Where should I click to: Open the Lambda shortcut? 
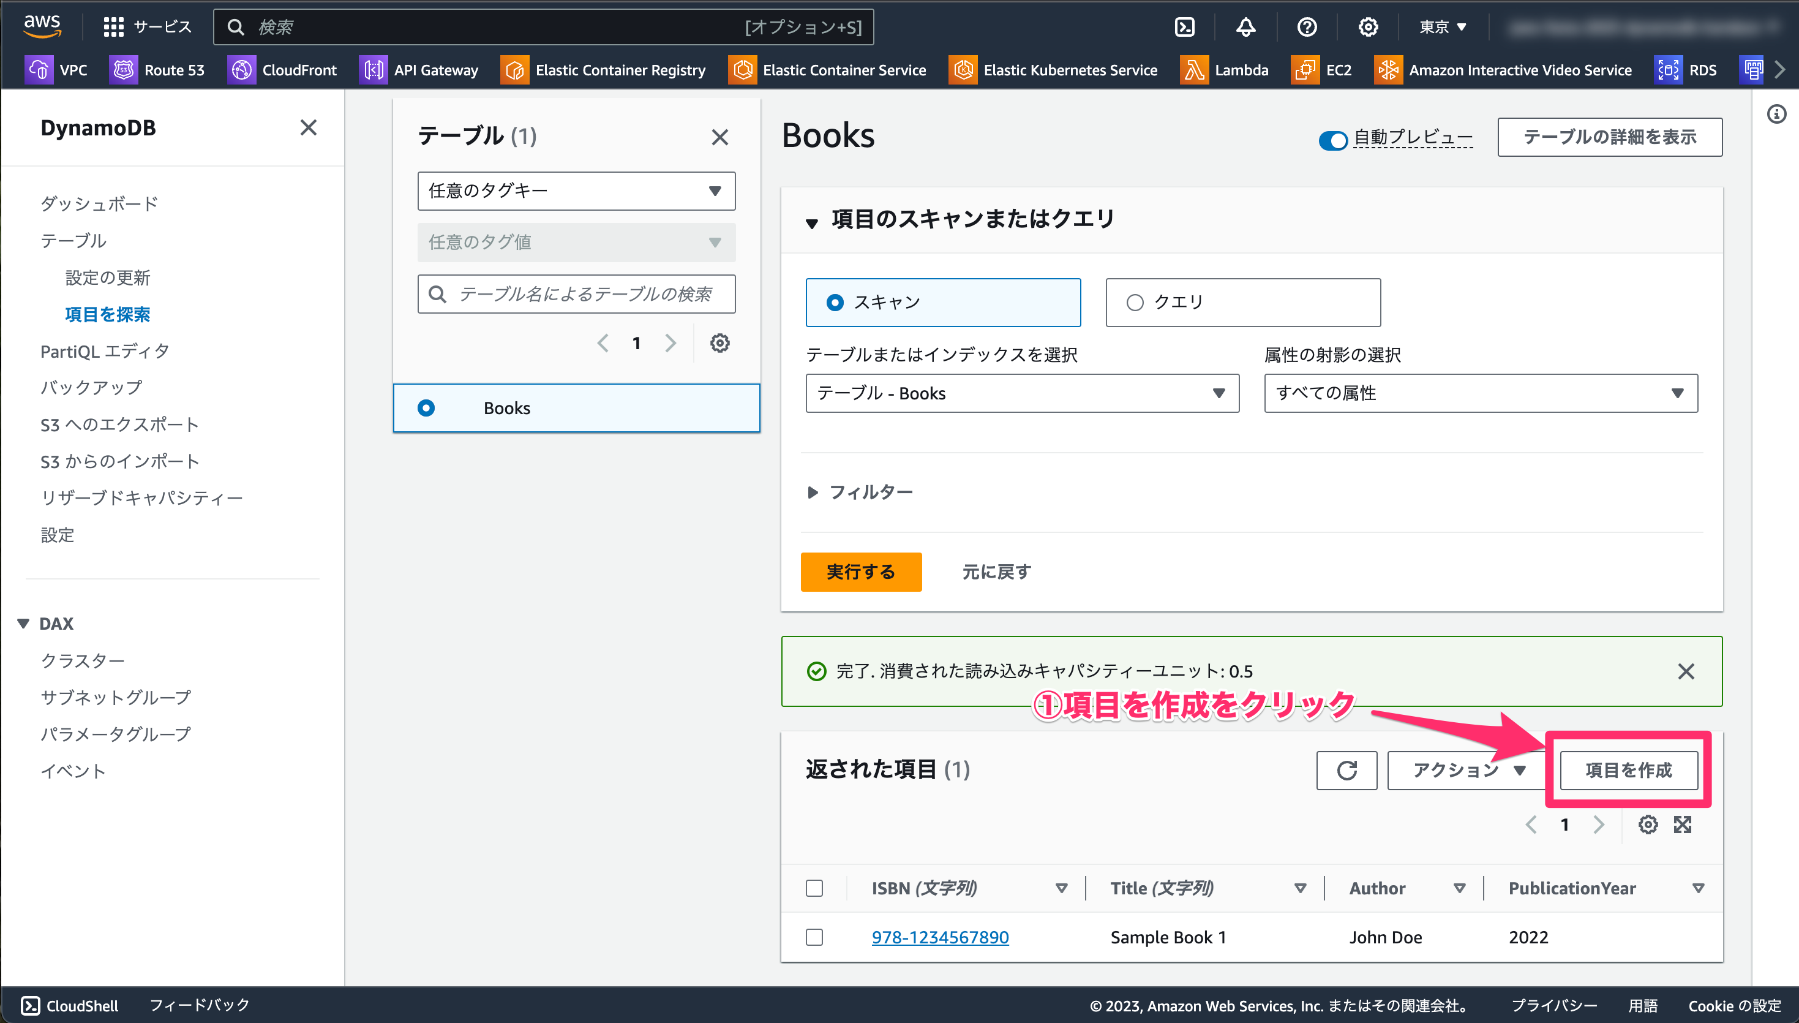point(1224,70)
